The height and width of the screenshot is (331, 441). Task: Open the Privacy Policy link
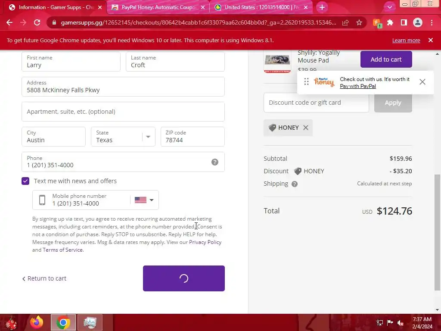[x=205, y=242]
